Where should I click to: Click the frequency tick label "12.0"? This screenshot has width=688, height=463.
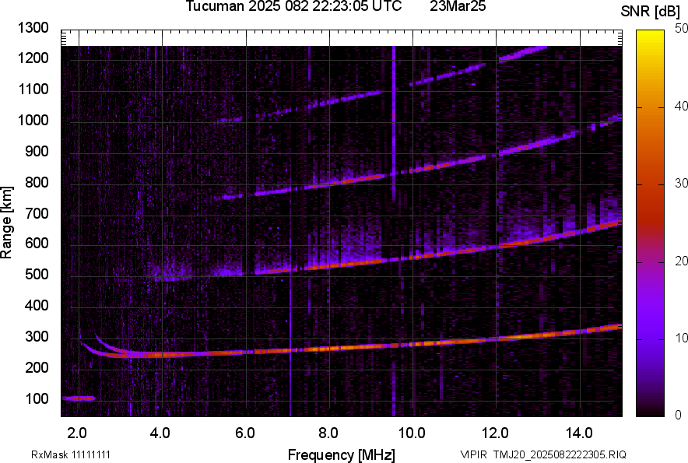point(495,433)
